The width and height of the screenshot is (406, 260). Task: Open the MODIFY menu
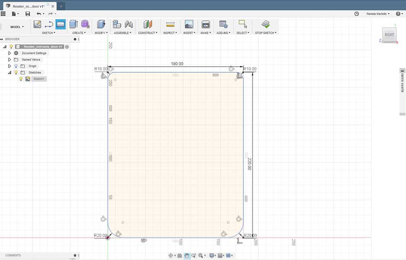(x=101, y=33)
